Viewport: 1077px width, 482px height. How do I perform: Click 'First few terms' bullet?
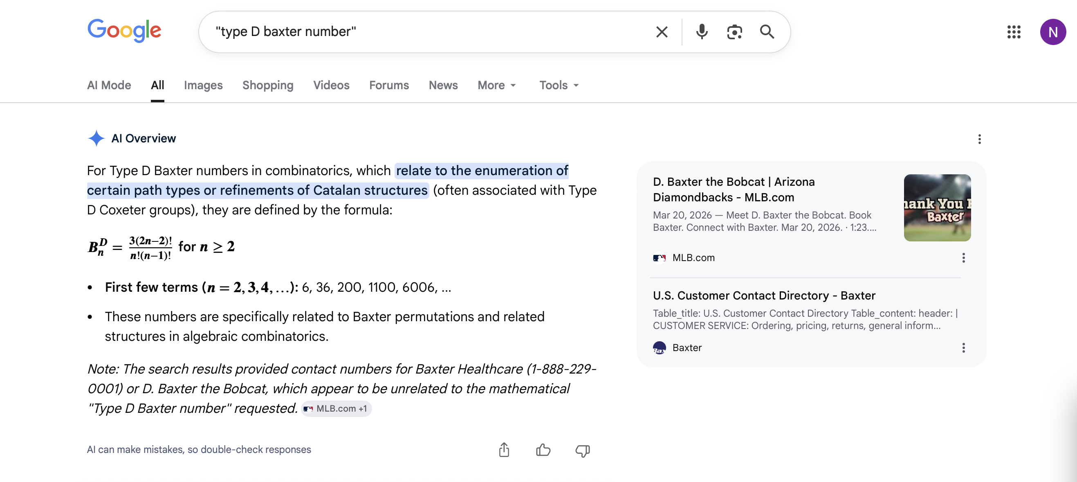click(278, 287)
